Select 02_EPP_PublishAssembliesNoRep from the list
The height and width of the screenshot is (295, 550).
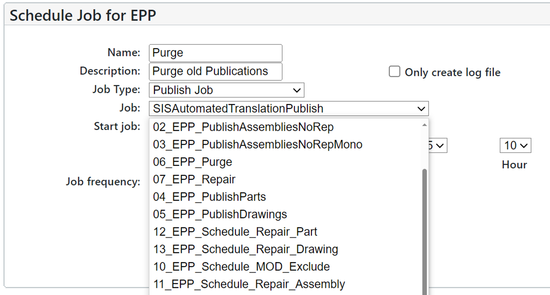pos(243,127)
